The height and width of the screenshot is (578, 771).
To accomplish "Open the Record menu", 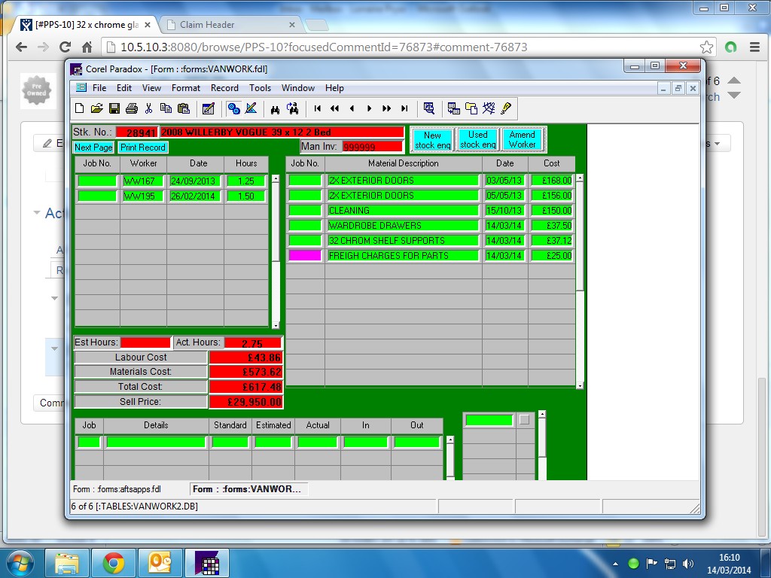I will 224,88.
